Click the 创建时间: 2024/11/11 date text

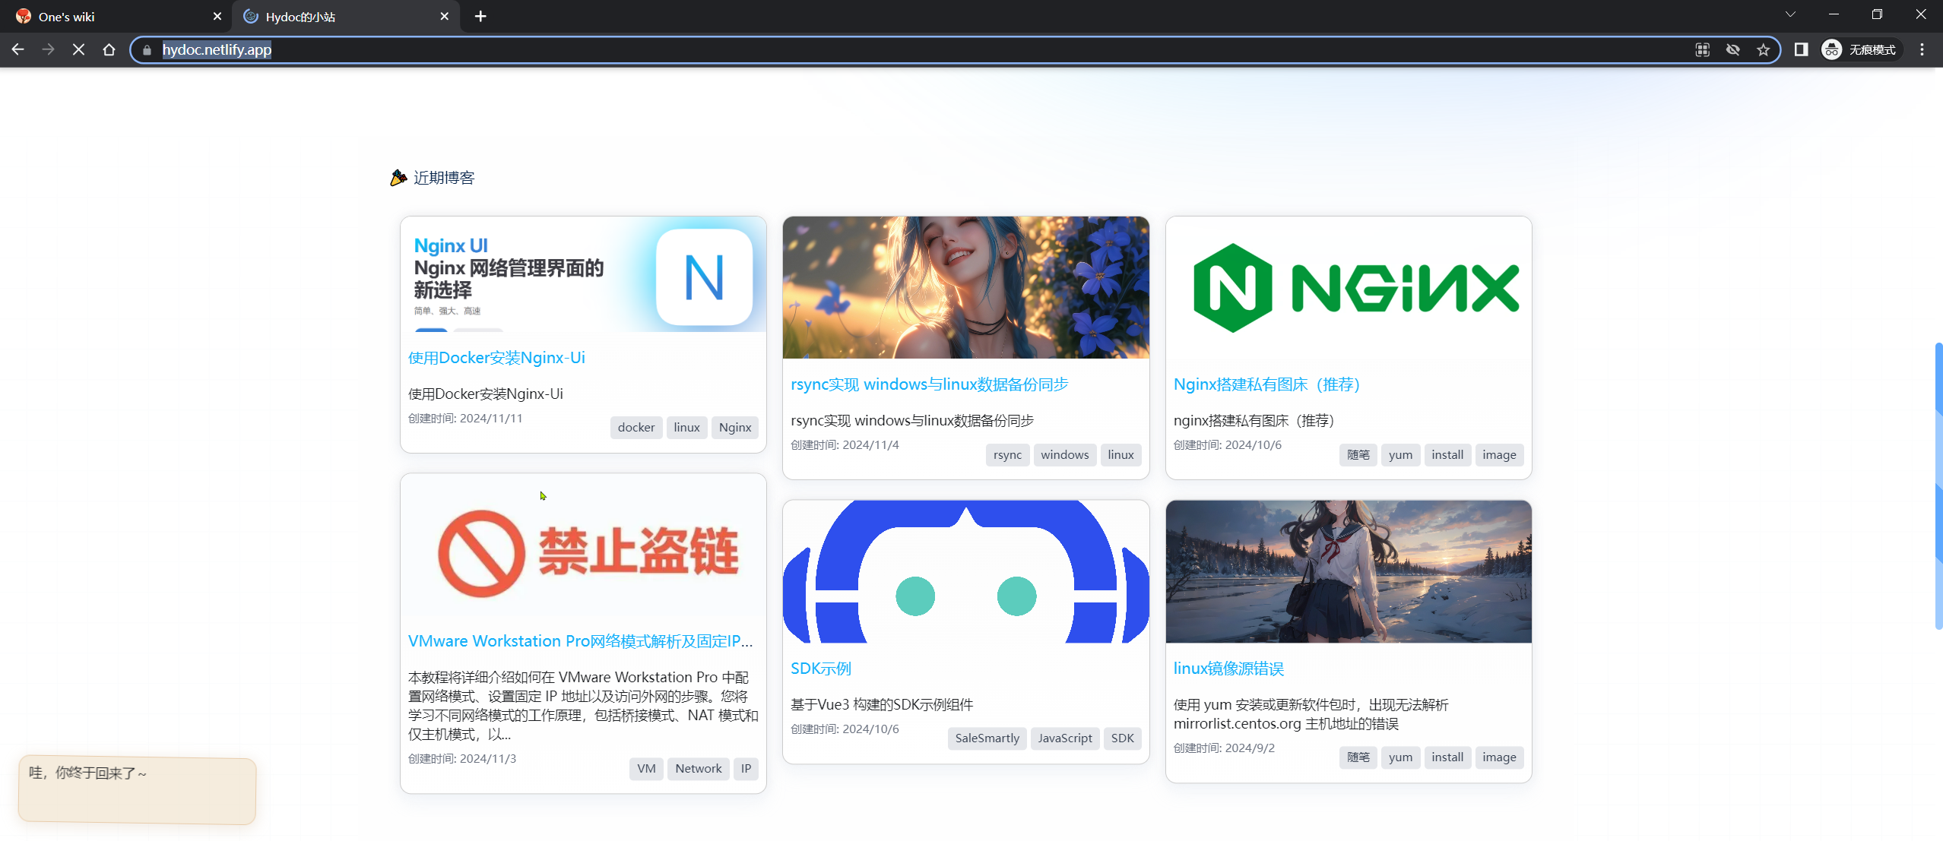click(x=465, y=419)
